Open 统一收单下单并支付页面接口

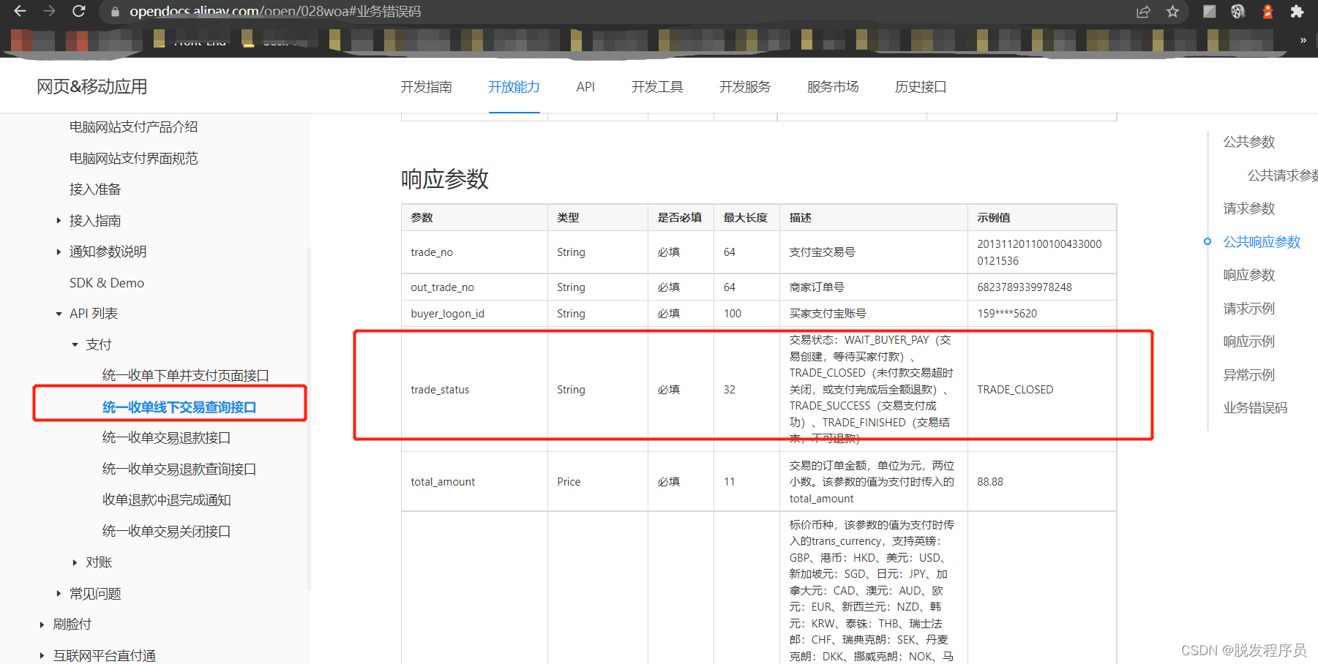(x=186, y=376)
